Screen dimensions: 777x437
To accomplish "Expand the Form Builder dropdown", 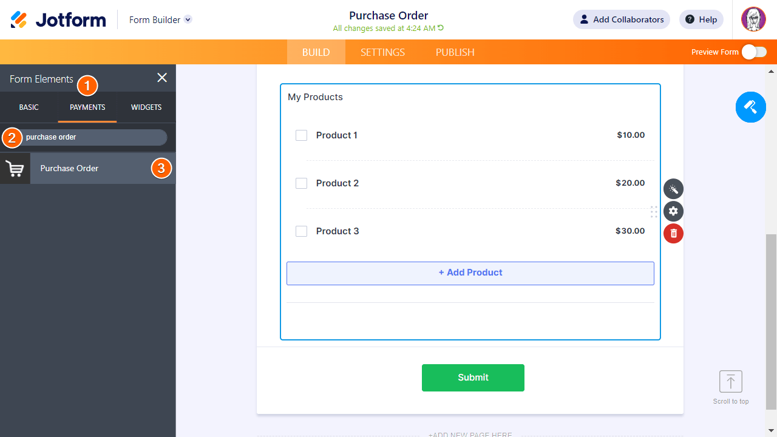I will click(188, 19).
